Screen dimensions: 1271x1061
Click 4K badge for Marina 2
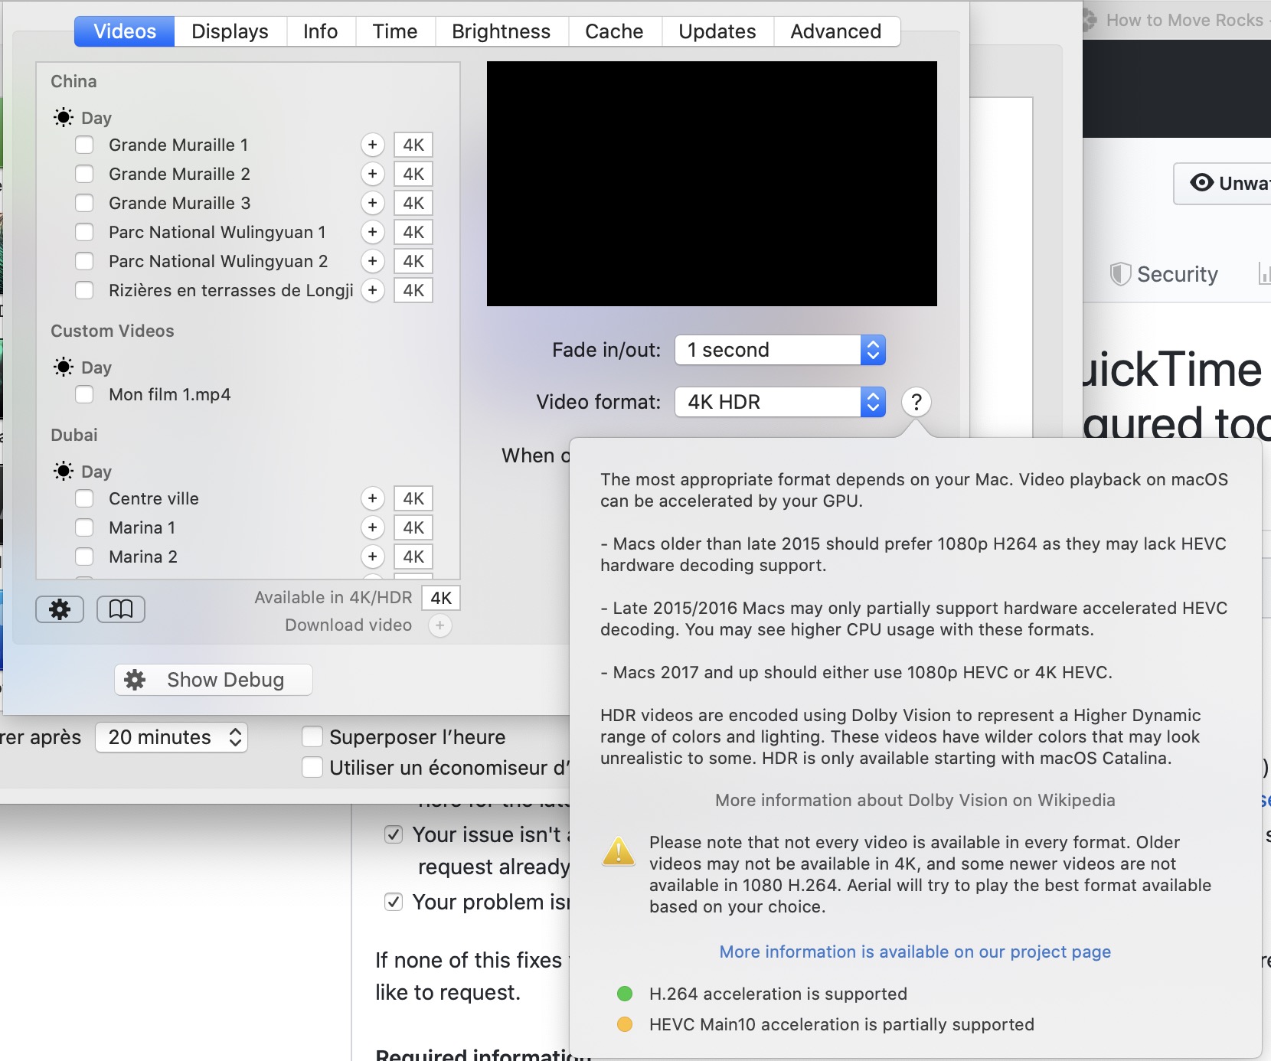[413, 557]
